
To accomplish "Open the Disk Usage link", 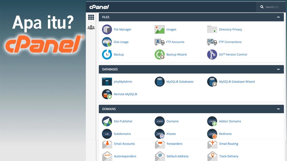I will click(121, 42).
